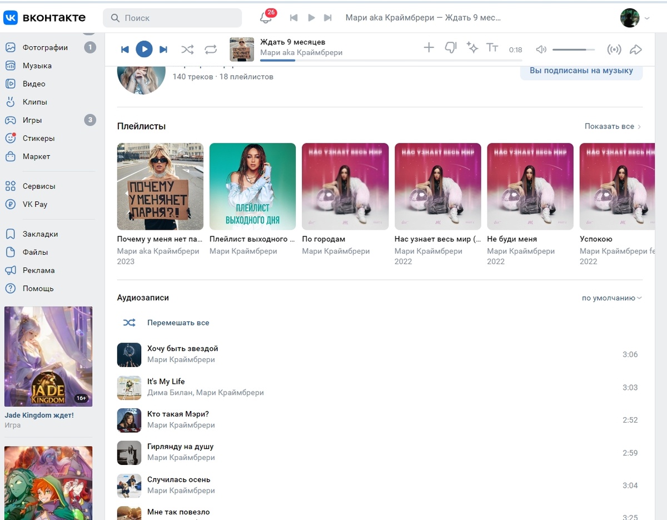Show the lyrics text icon
The height and width of the screenshot is (520, 667).
[492, 48]
